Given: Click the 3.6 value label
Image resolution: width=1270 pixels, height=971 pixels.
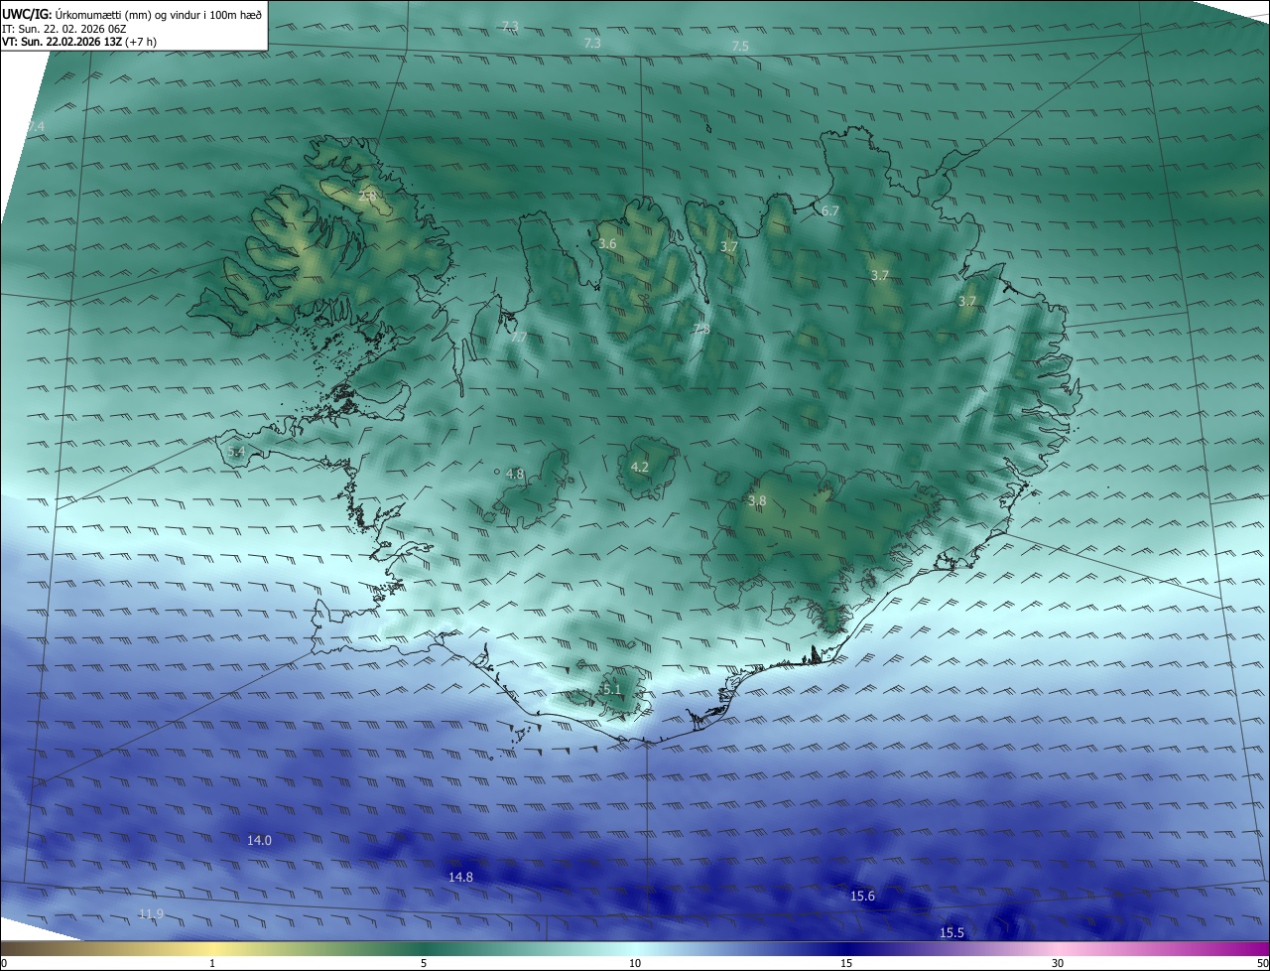Looking at the screenshot, I should pyautogui.click(x=607, y=243).
